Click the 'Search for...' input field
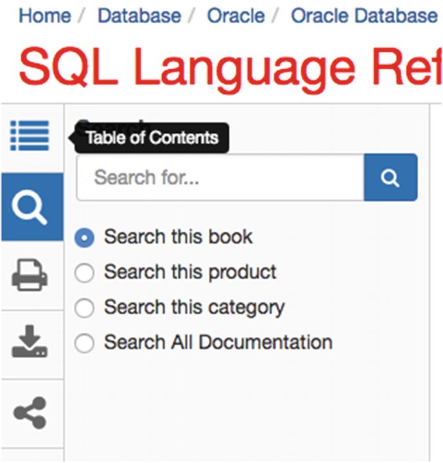Screen dimensions: 443x463 click(220, 177)
